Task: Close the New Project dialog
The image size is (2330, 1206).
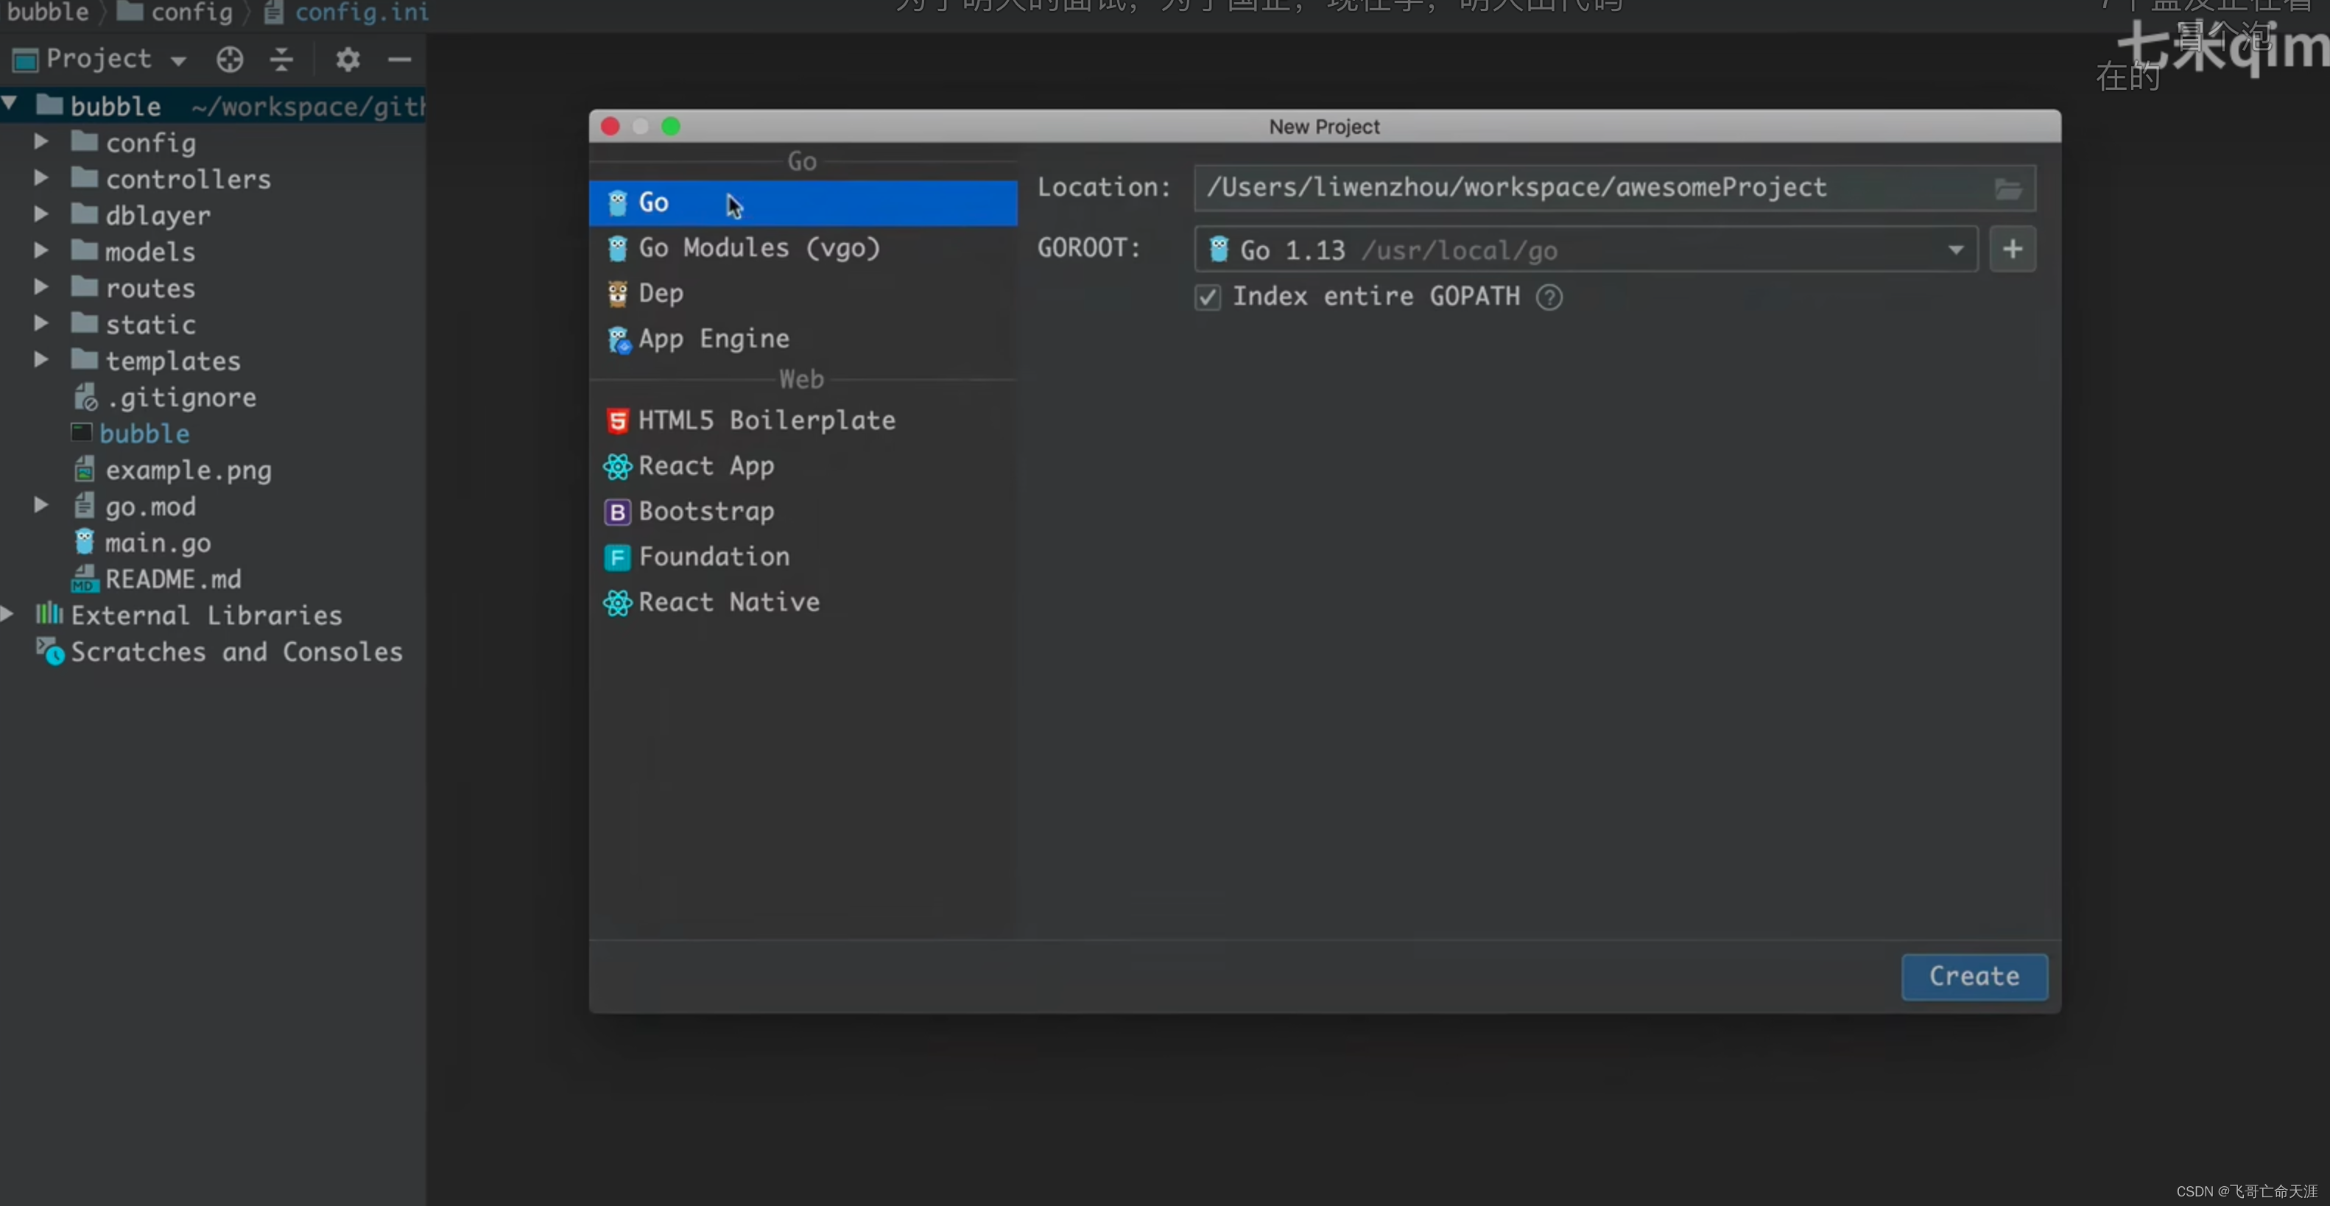Action: 610,127
